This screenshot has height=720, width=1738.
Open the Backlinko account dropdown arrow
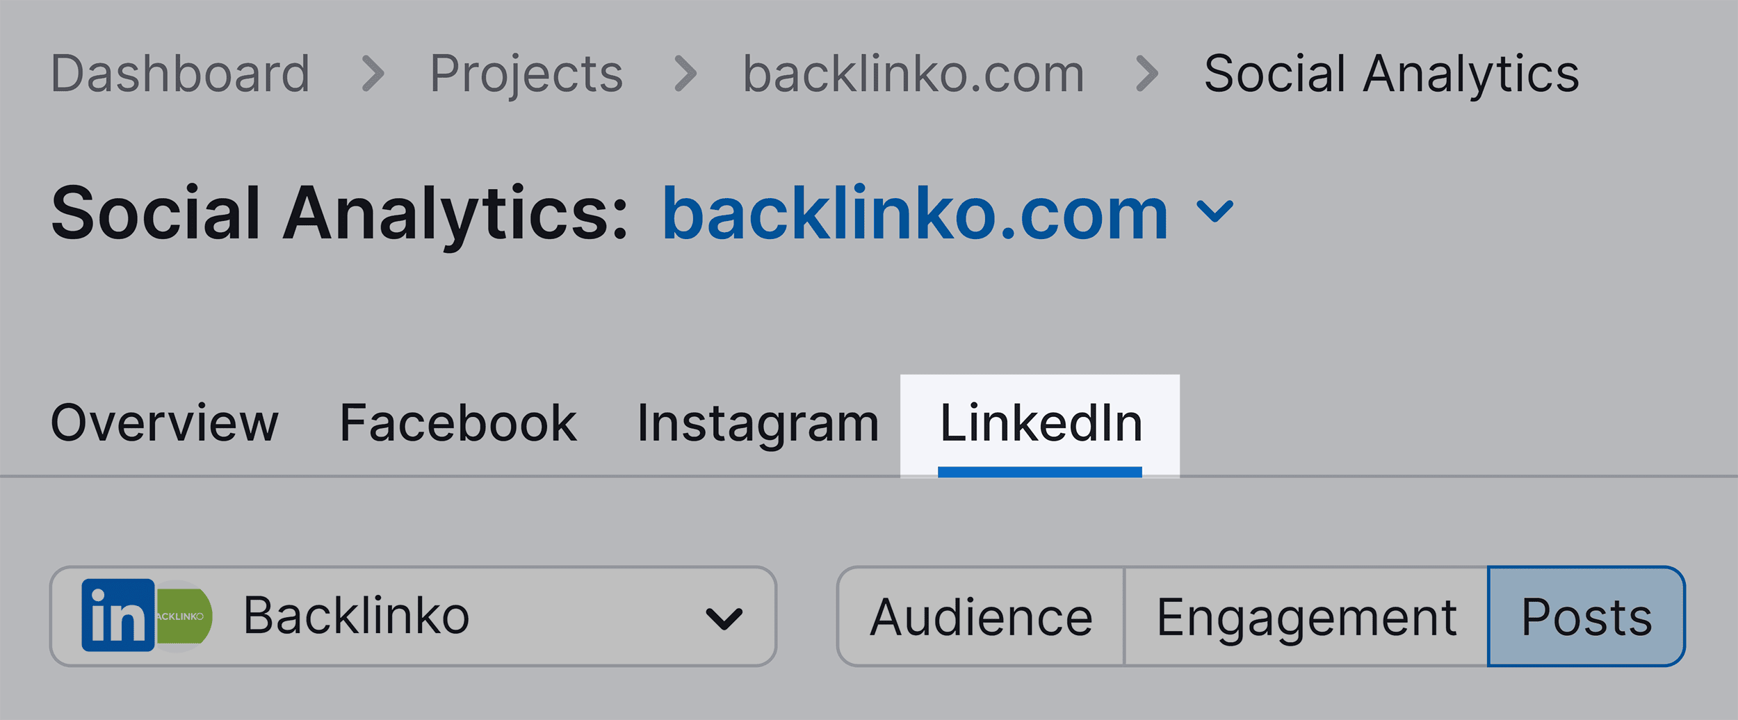click(x=724, y=618)
